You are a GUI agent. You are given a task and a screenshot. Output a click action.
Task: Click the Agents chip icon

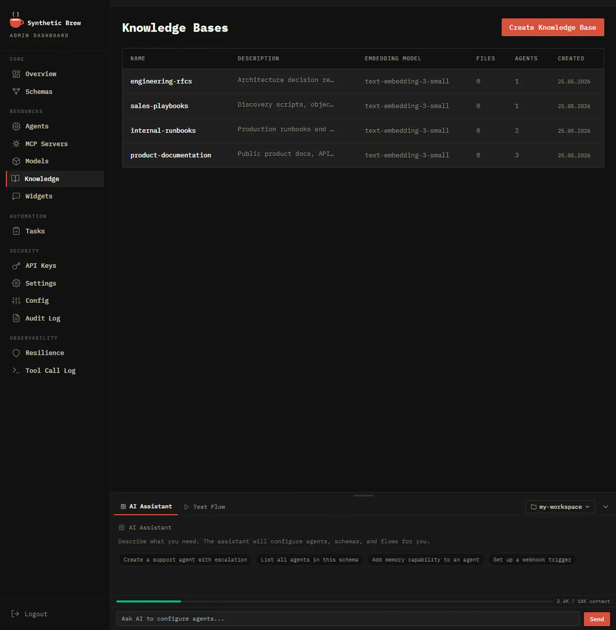tap(16, 126)
